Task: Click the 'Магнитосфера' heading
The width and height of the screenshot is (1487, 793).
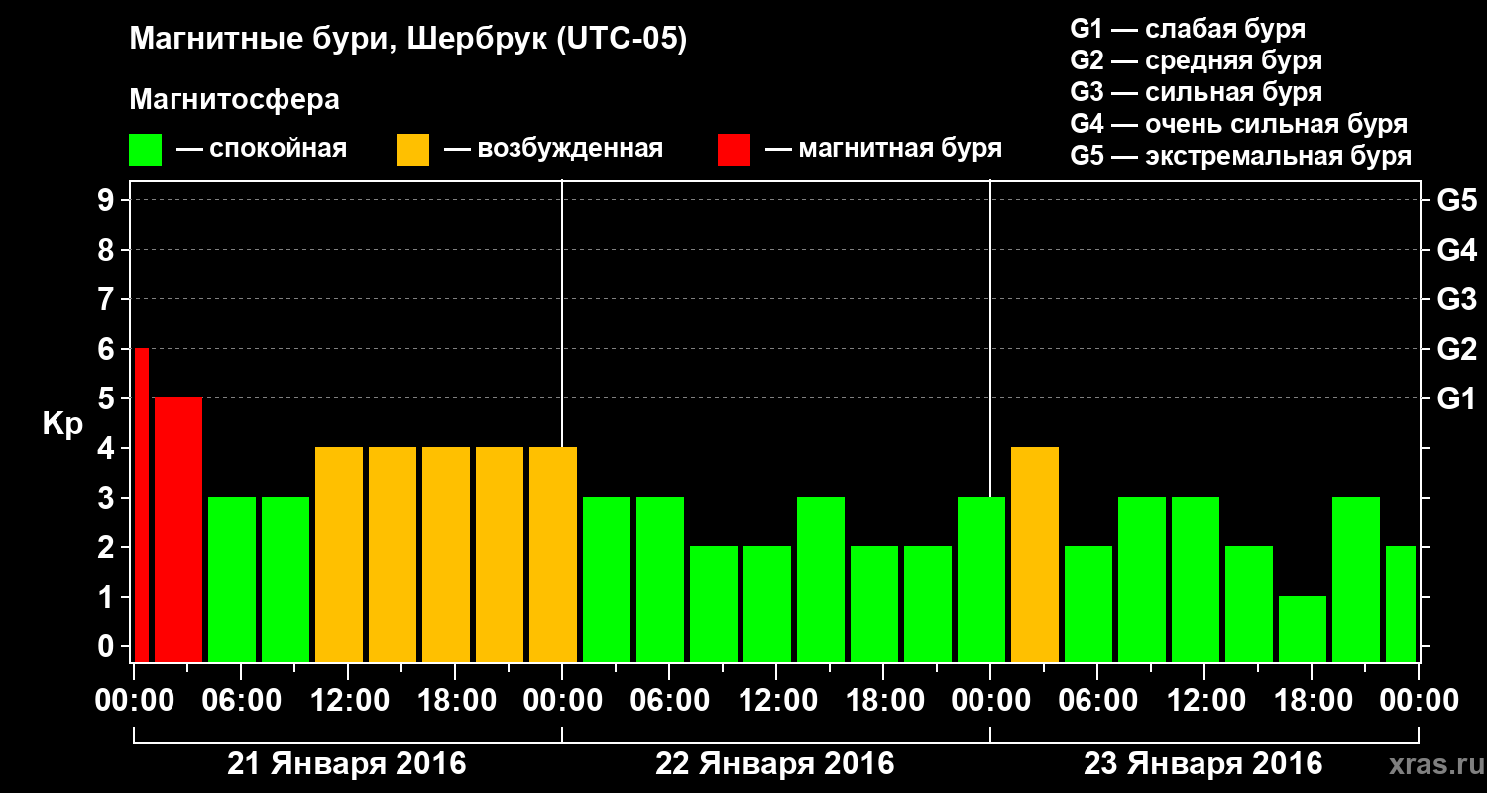Action: coord(234,100)
